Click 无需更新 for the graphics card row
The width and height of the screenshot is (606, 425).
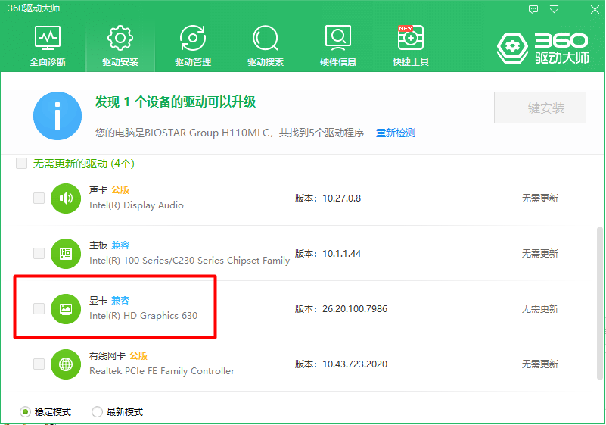click(540, 309)
